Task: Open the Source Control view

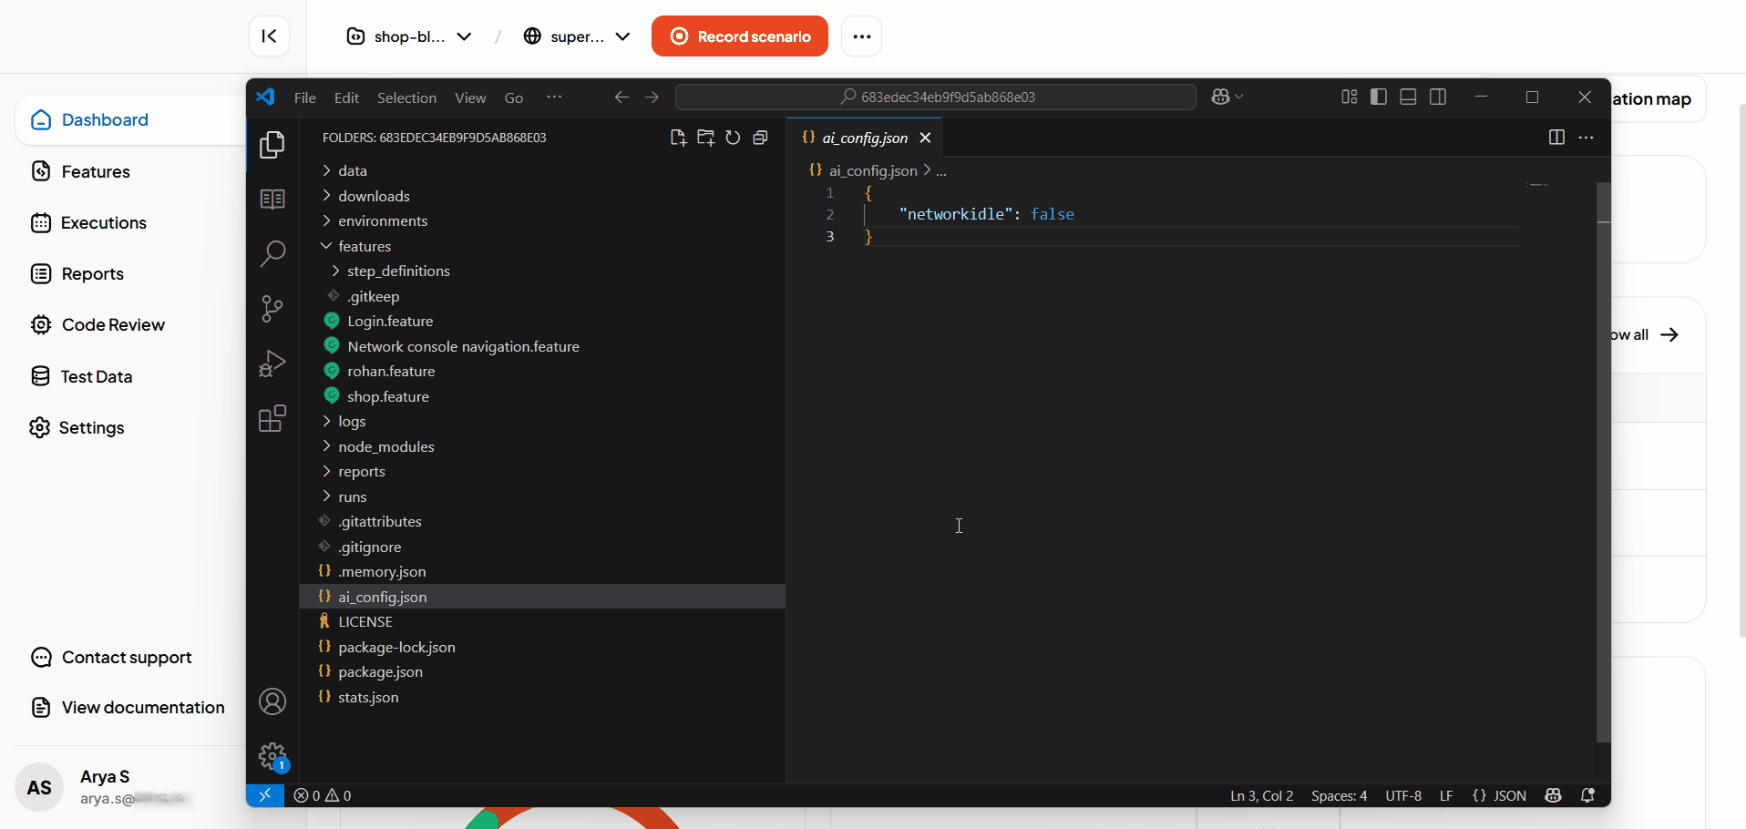Action: point(272,308)
